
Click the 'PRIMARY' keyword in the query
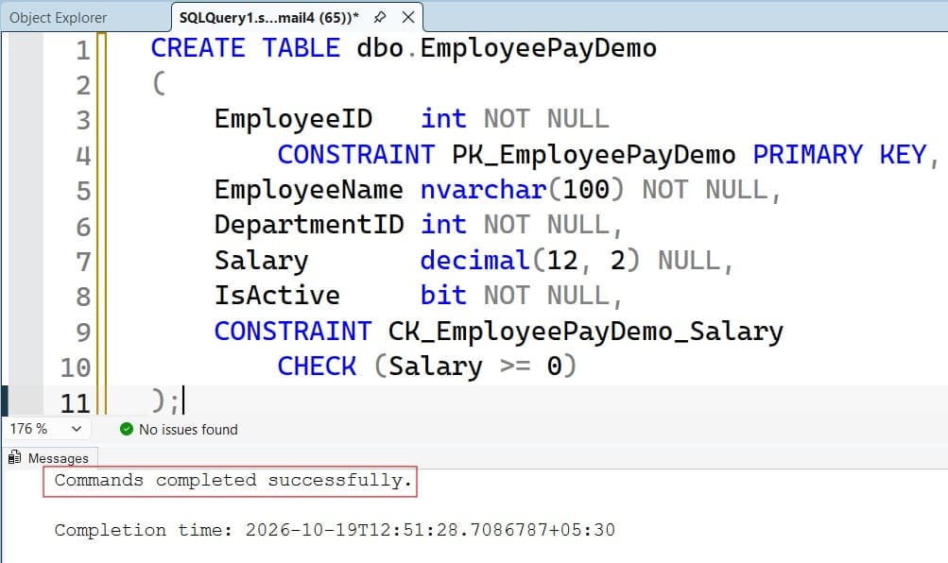808,154
